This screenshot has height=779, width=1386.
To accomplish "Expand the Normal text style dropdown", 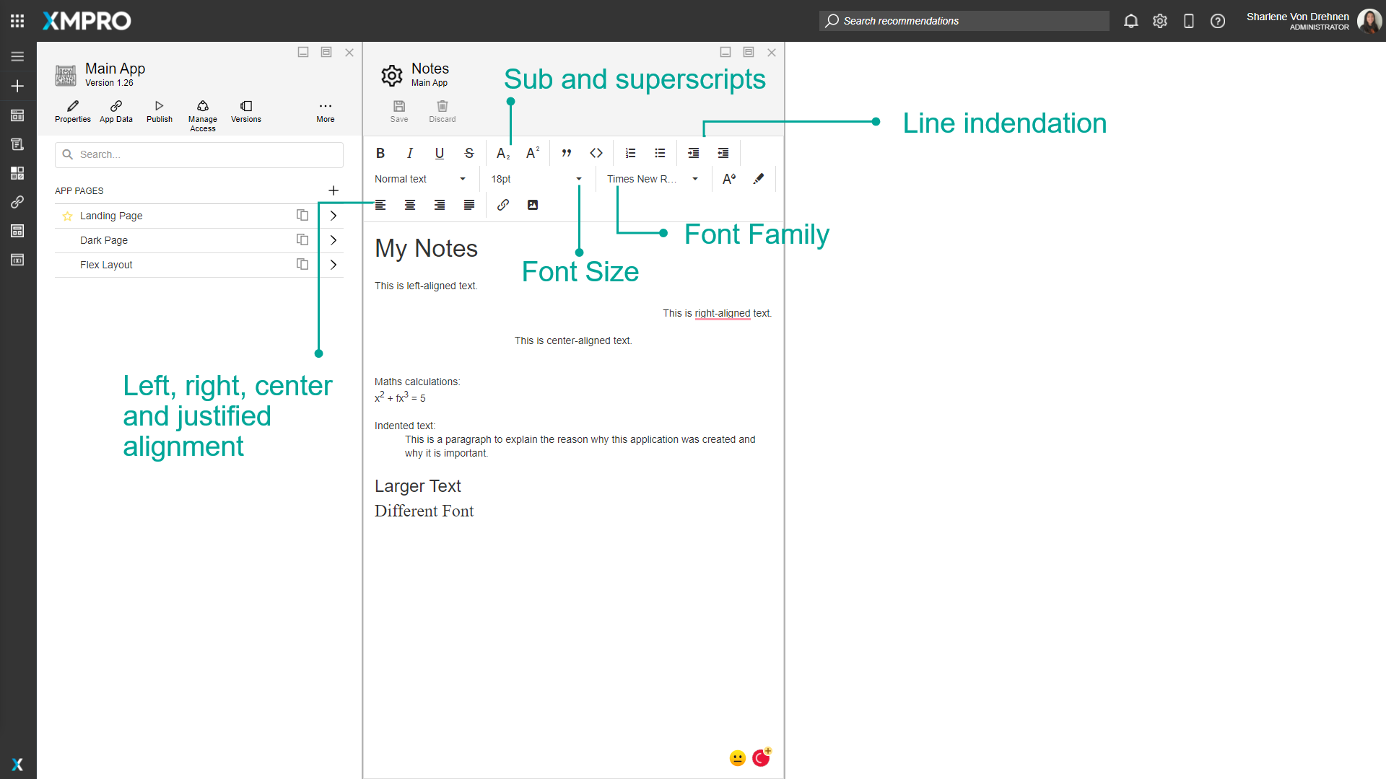I will [421, 178].
